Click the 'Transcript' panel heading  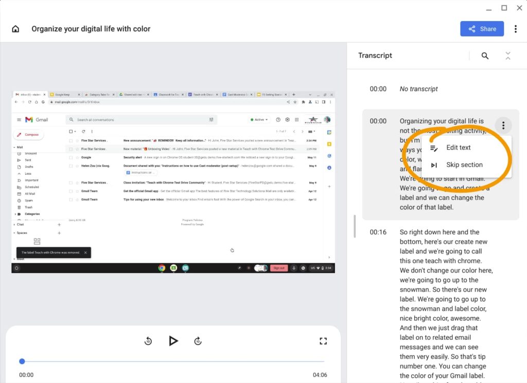tap(375, 56)
